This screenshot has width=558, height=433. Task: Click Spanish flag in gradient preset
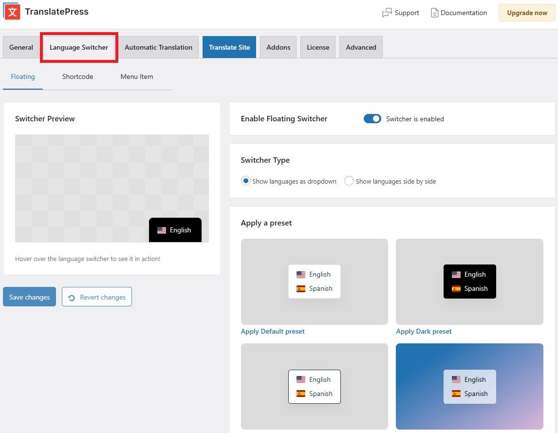(x=456, y=394)
